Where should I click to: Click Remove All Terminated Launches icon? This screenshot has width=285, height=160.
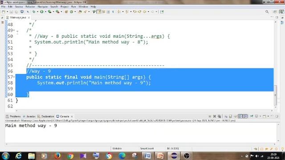220,116
